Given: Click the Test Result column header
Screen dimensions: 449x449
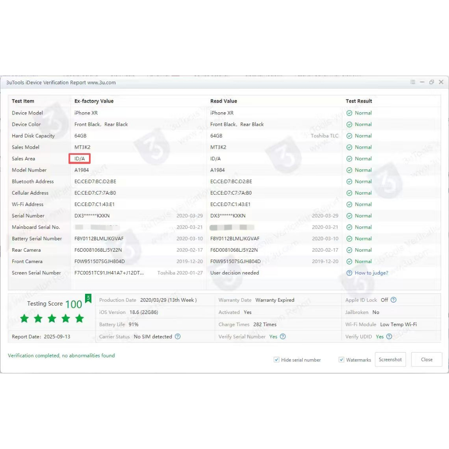Looking at the screenshot, I should pos(359,101).
